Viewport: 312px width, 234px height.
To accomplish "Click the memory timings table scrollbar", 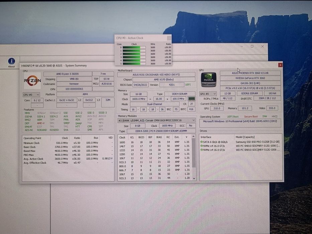I will 194,153.
